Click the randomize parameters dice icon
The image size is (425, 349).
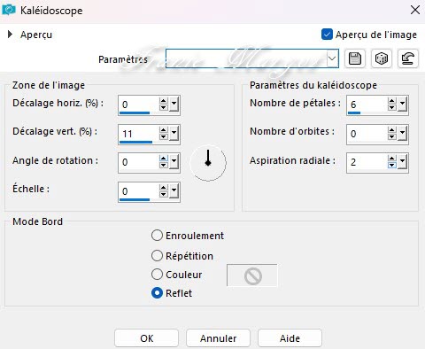pyautogui.click(x=382, y=58)
